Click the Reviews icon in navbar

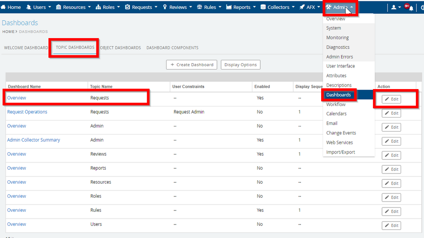point(165,7)
